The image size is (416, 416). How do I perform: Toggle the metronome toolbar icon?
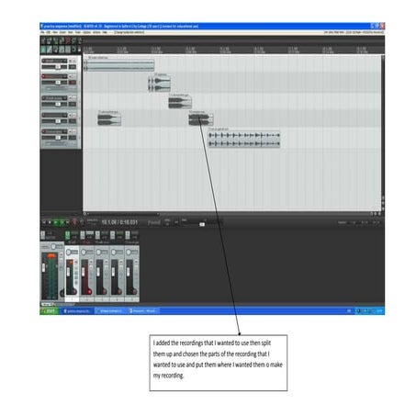80,40
